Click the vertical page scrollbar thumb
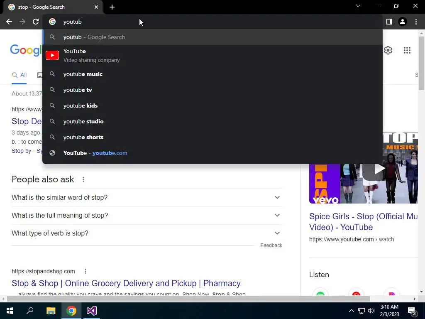This screenshot has height=319, width=425. (421, 63)
